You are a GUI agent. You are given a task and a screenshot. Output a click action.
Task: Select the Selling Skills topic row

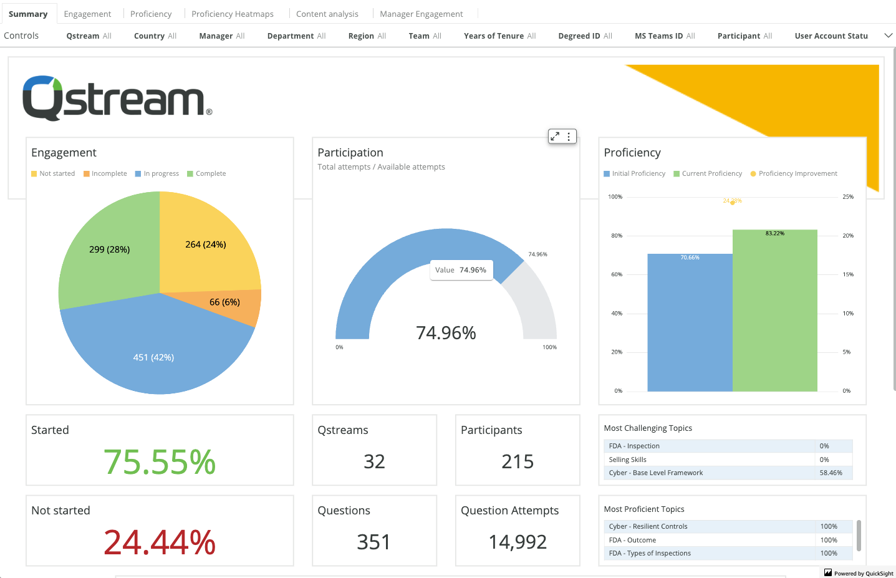(x=728, y=460)
